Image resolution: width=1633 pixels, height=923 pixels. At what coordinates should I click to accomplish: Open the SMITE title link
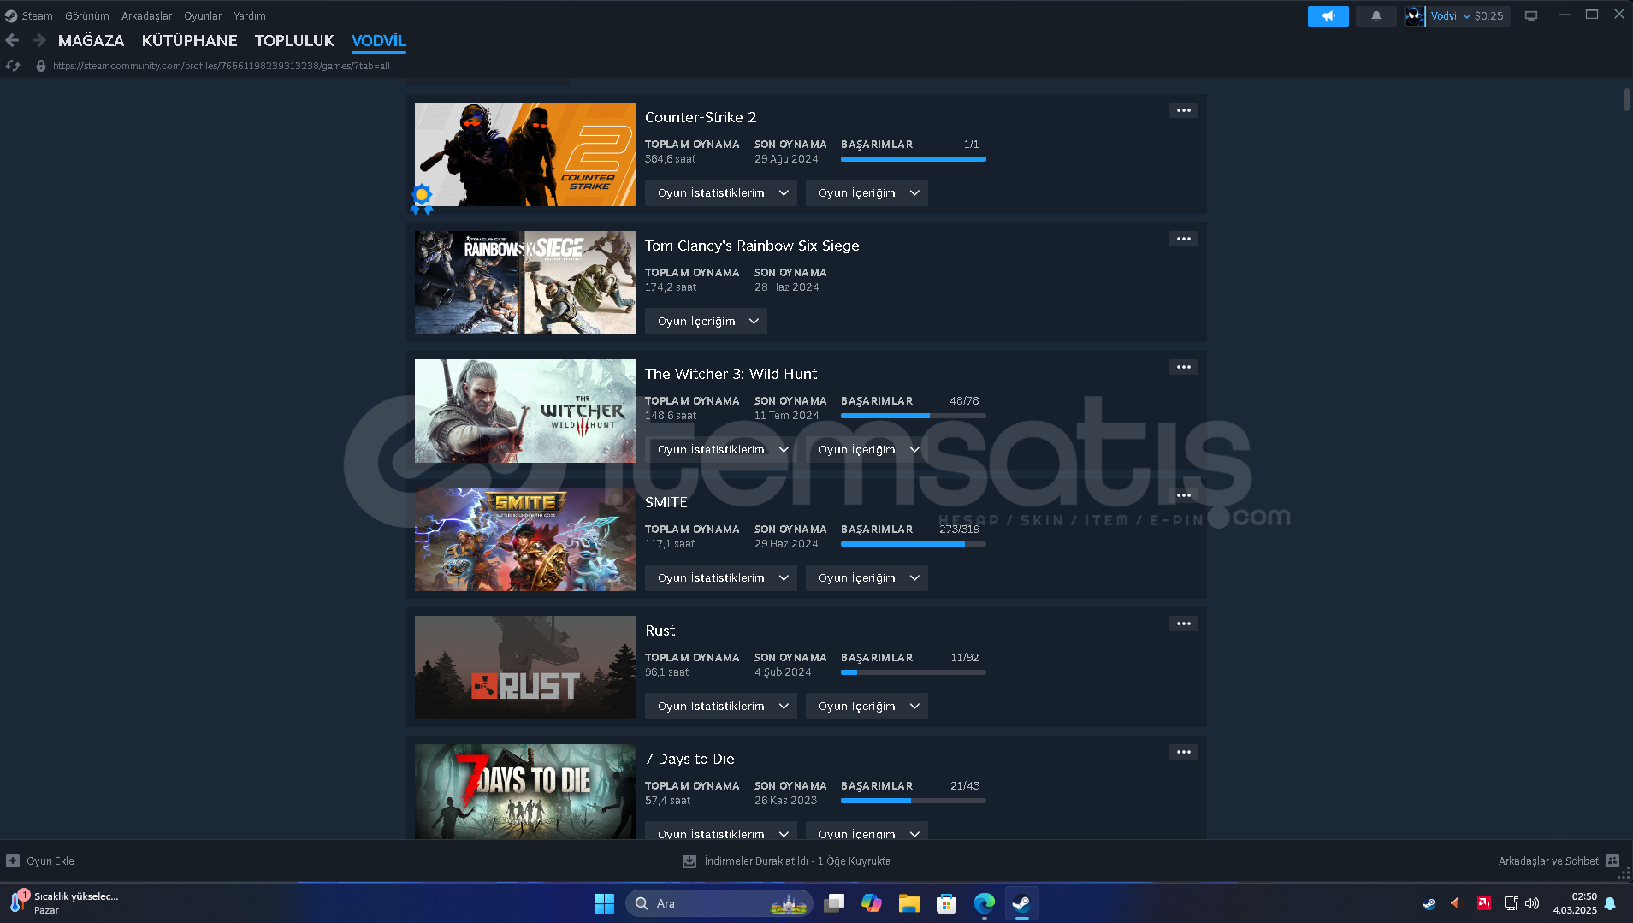pos(666,502)
